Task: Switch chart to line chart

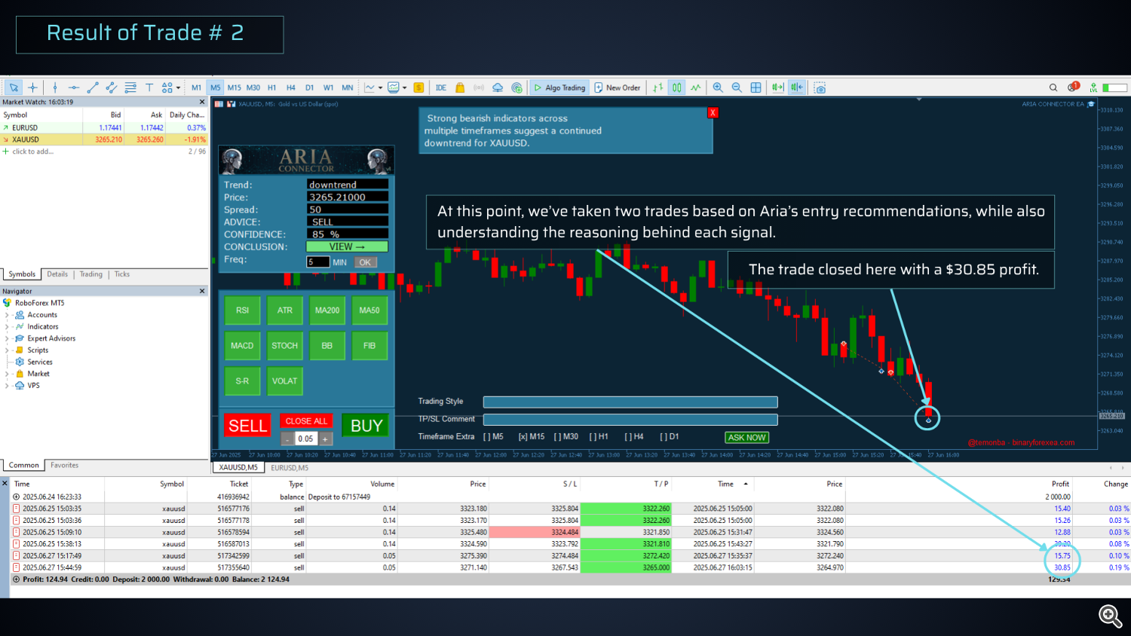Action: click(695, 87)
